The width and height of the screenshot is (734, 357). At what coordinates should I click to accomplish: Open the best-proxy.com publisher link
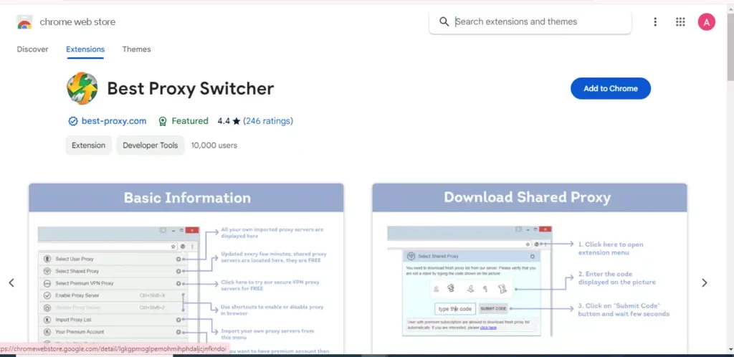(x=114, y=121)
